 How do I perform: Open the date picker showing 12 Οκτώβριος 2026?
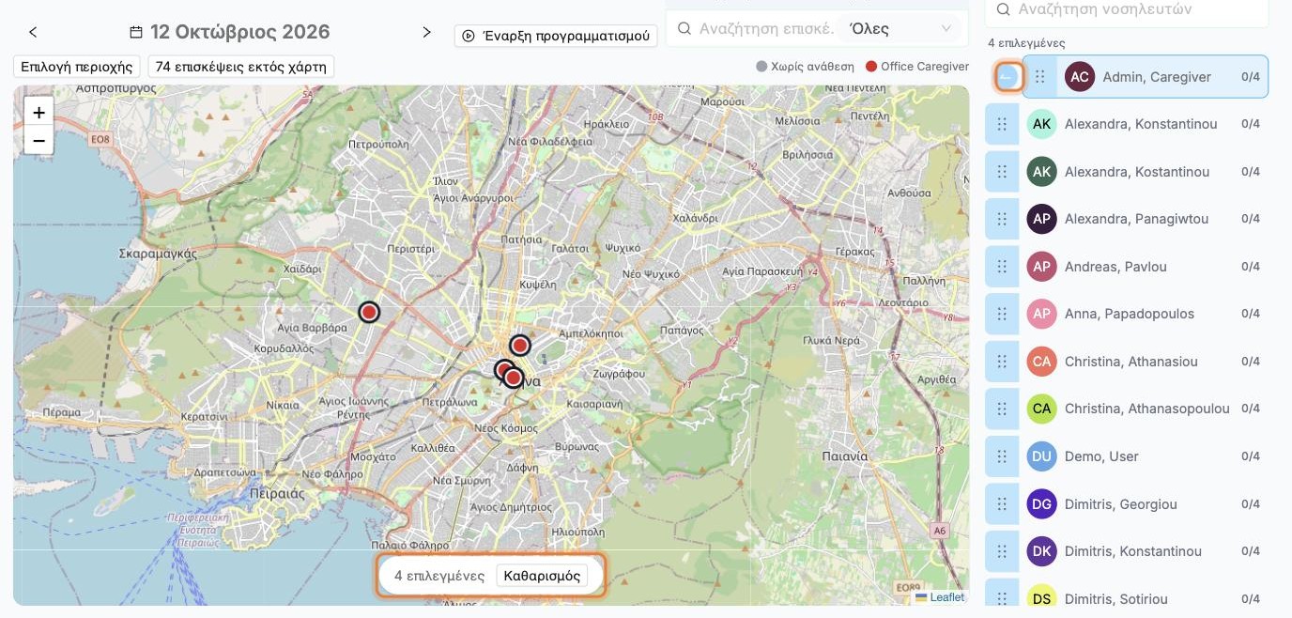(x=230, y=32)
